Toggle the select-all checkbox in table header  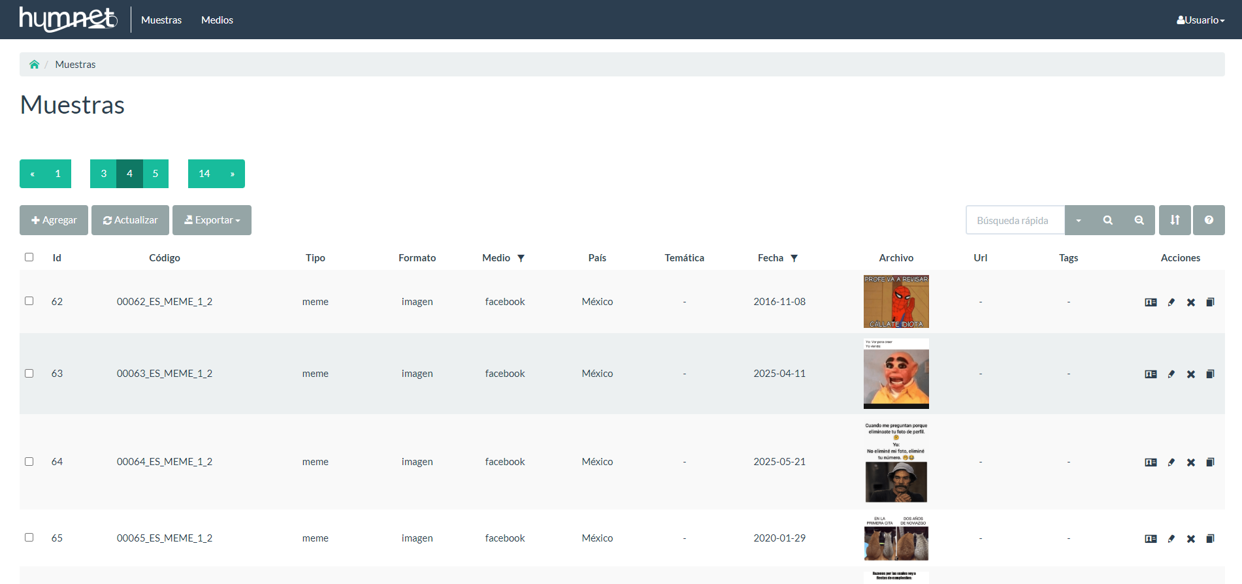pyautogui.click(x=29, y=257)
